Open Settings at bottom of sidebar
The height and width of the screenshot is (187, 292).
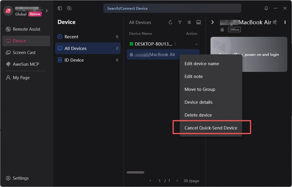tap(26, 178)
